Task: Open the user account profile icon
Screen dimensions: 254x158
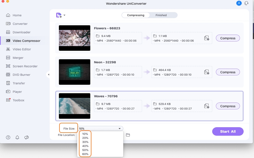Action: (x=239, y=3)
